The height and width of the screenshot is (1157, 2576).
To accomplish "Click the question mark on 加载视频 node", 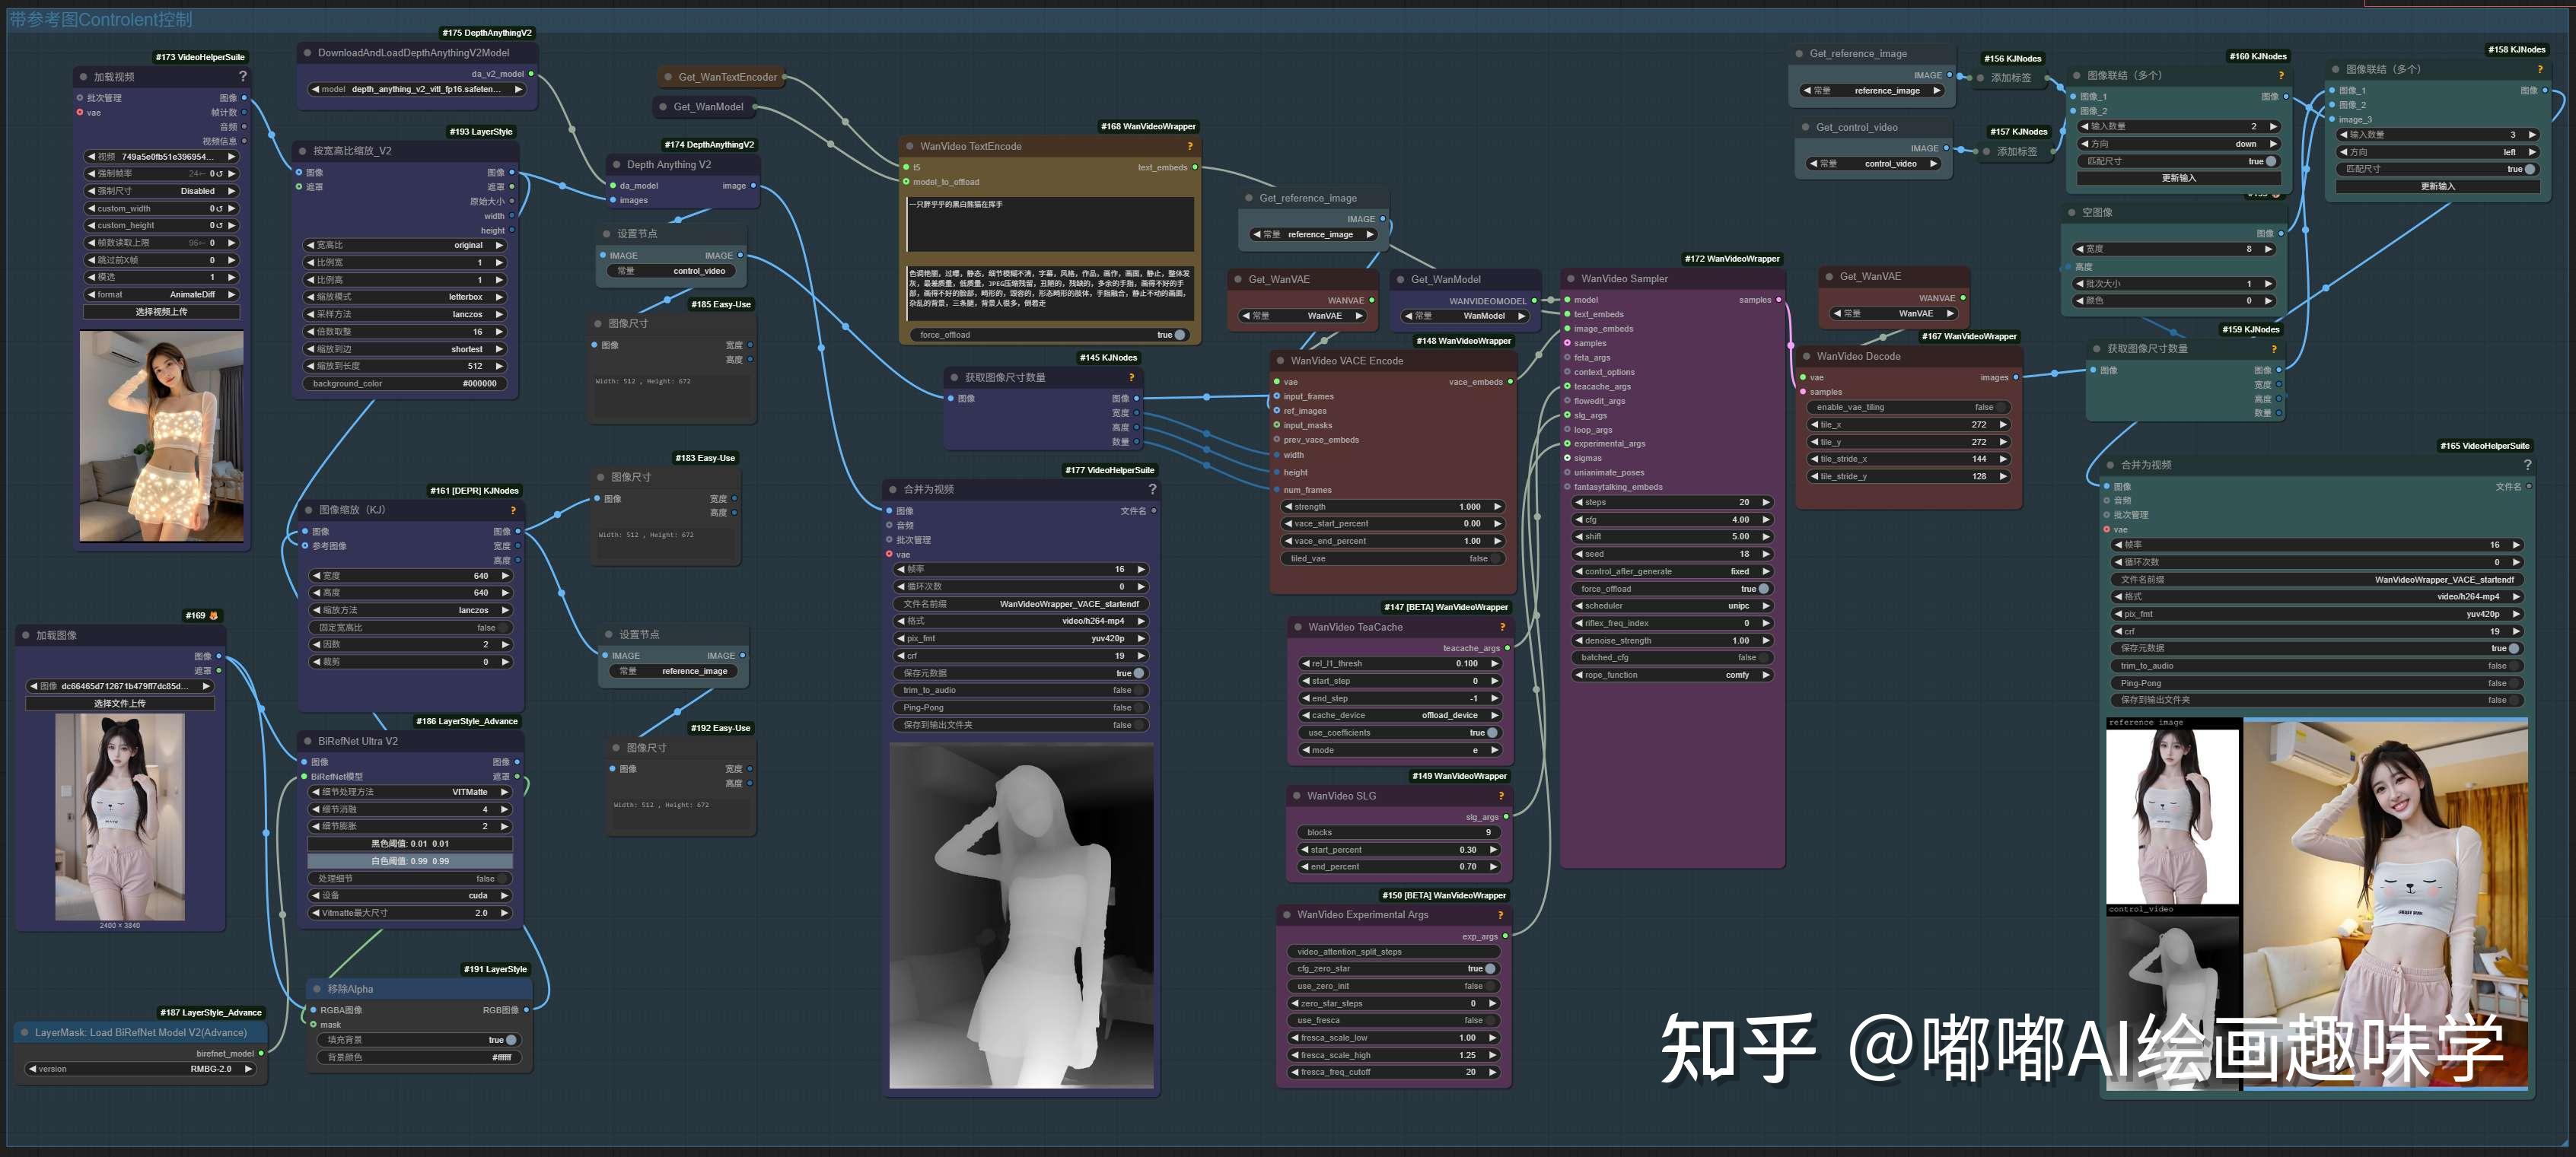I will point(241,77).
